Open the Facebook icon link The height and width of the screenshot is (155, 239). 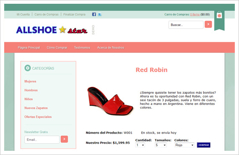point(94,14)
